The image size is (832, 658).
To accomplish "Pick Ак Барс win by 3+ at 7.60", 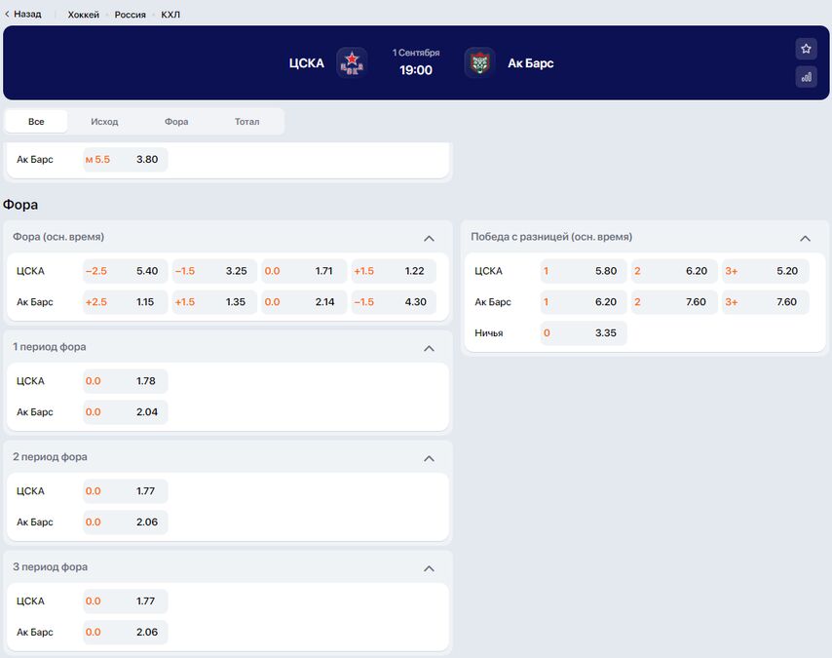I will point(765,301).
